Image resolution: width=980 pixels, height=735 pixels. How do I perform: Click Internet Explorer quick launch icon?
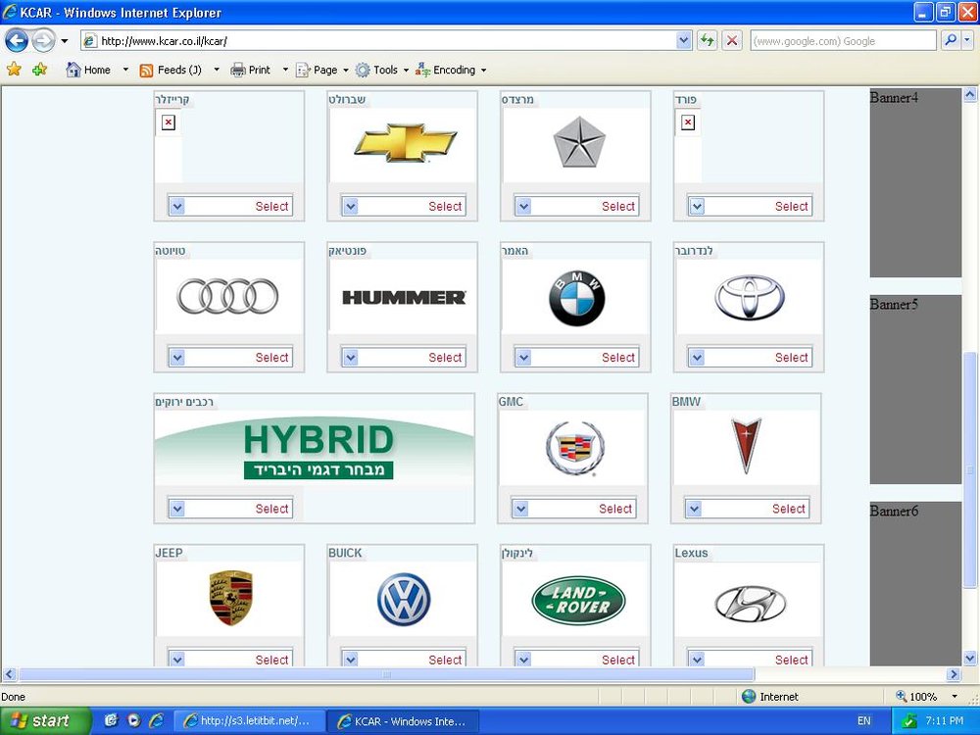click(x=156, y=720)
